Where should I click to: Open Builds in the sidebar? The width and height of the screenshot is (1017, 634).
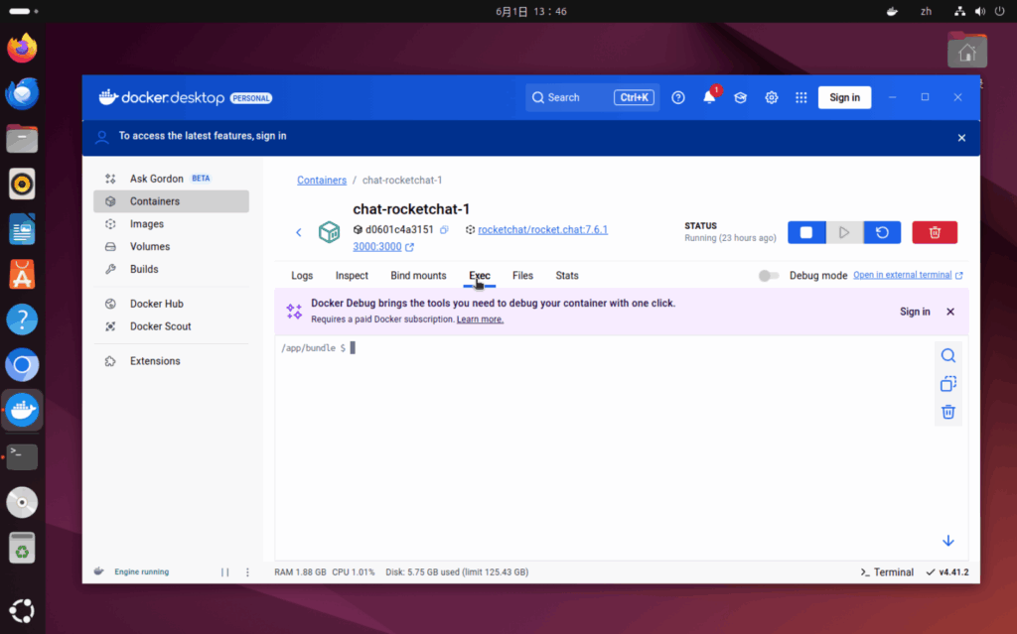[171, 269]
